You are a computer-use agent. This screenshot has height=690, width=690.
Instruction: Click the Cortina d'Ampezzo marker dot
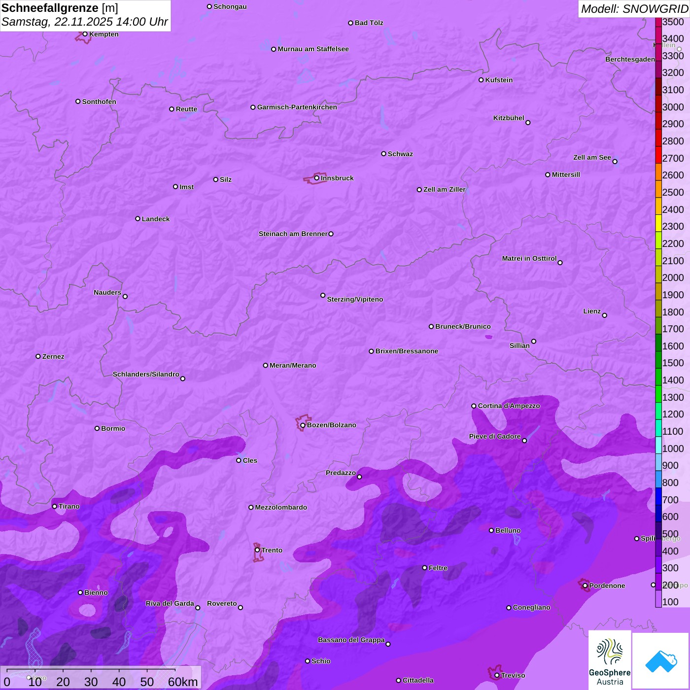[474, 406]
